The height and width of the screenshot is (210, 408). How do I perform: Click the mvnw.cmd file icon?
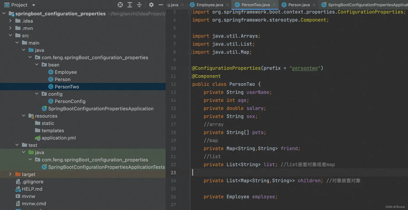18,204
